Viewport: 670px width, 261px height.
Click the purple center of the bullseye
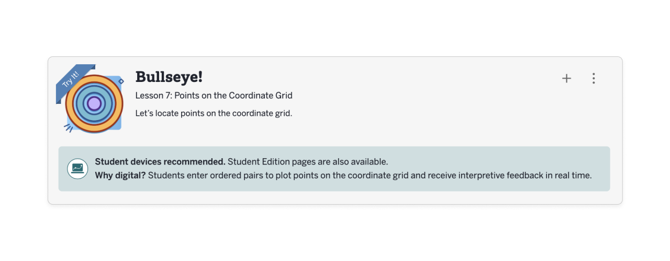tap(94, 103)
